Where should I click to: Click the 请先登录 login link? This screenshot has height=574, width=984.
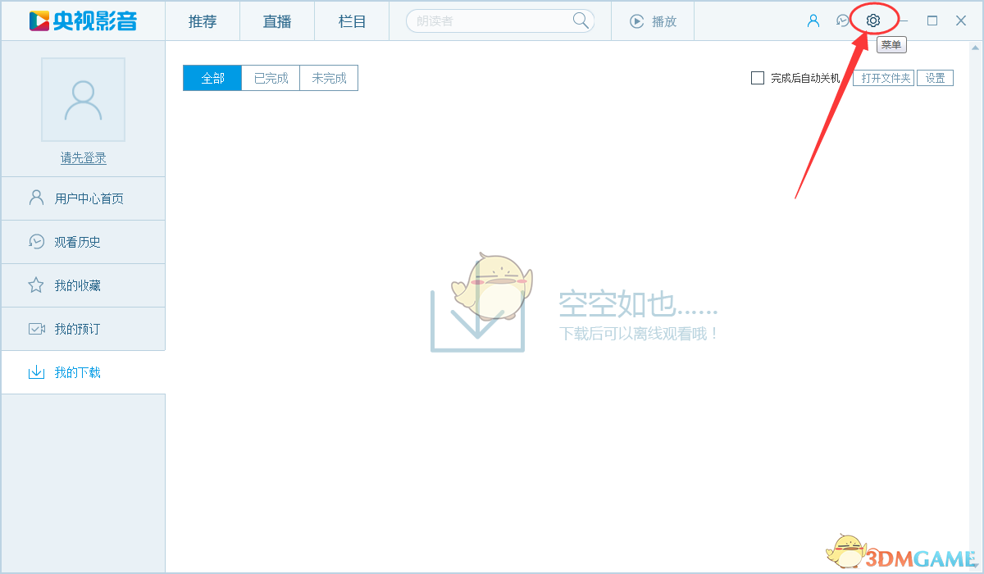(x=83, y=158)
